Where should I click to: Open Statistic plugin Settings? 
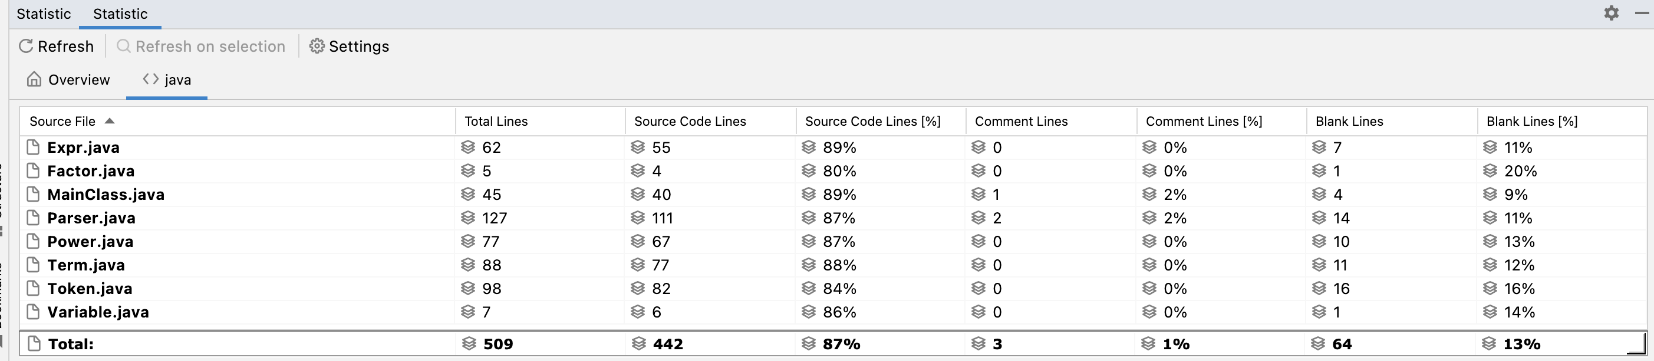(350, 46)
